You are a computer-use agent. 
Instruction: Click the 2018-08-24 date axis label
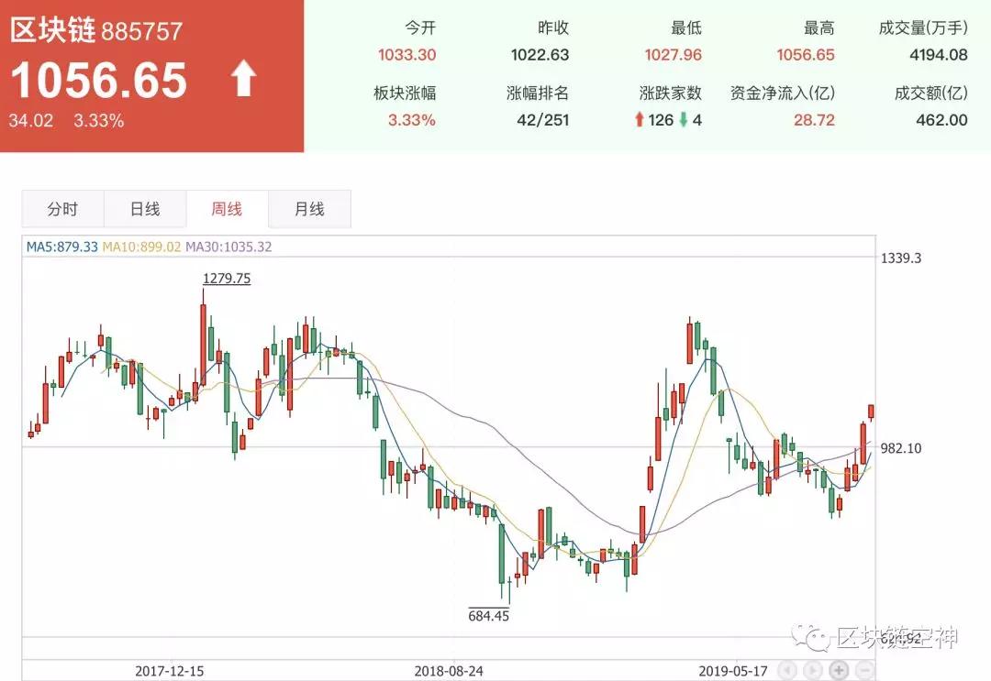(x=449, y=671)
